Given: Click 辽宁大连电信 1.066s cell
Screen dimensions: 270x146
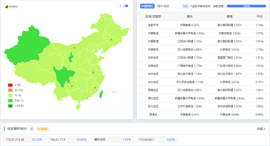Looking at the screenshot, I should tap(190, 106).
